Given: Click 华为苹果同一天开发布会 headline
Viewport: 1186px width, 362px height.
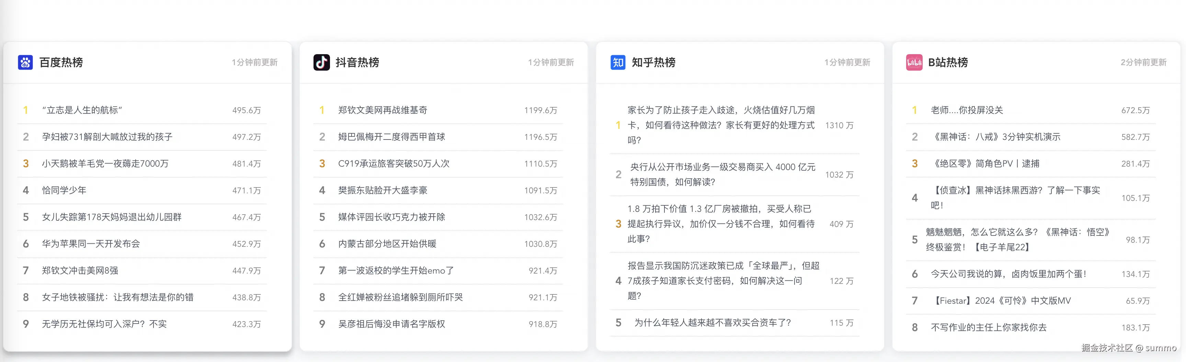Looking at the screenshot, I should [91, 243].
